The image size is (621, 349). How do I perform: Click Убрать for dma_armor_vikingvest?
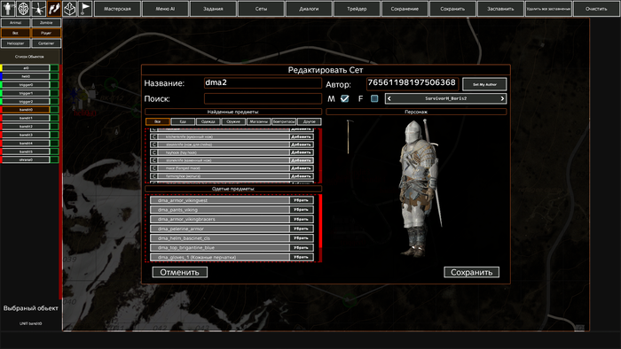point(301,200)
